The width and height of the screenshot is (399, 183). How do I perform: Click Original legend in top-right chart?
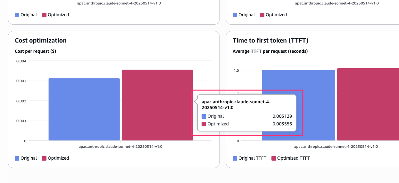(x=244, y=15)
